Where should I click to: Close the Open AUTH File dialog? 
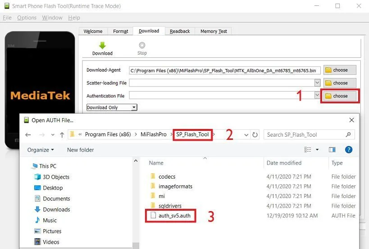(x=351, y=120)
